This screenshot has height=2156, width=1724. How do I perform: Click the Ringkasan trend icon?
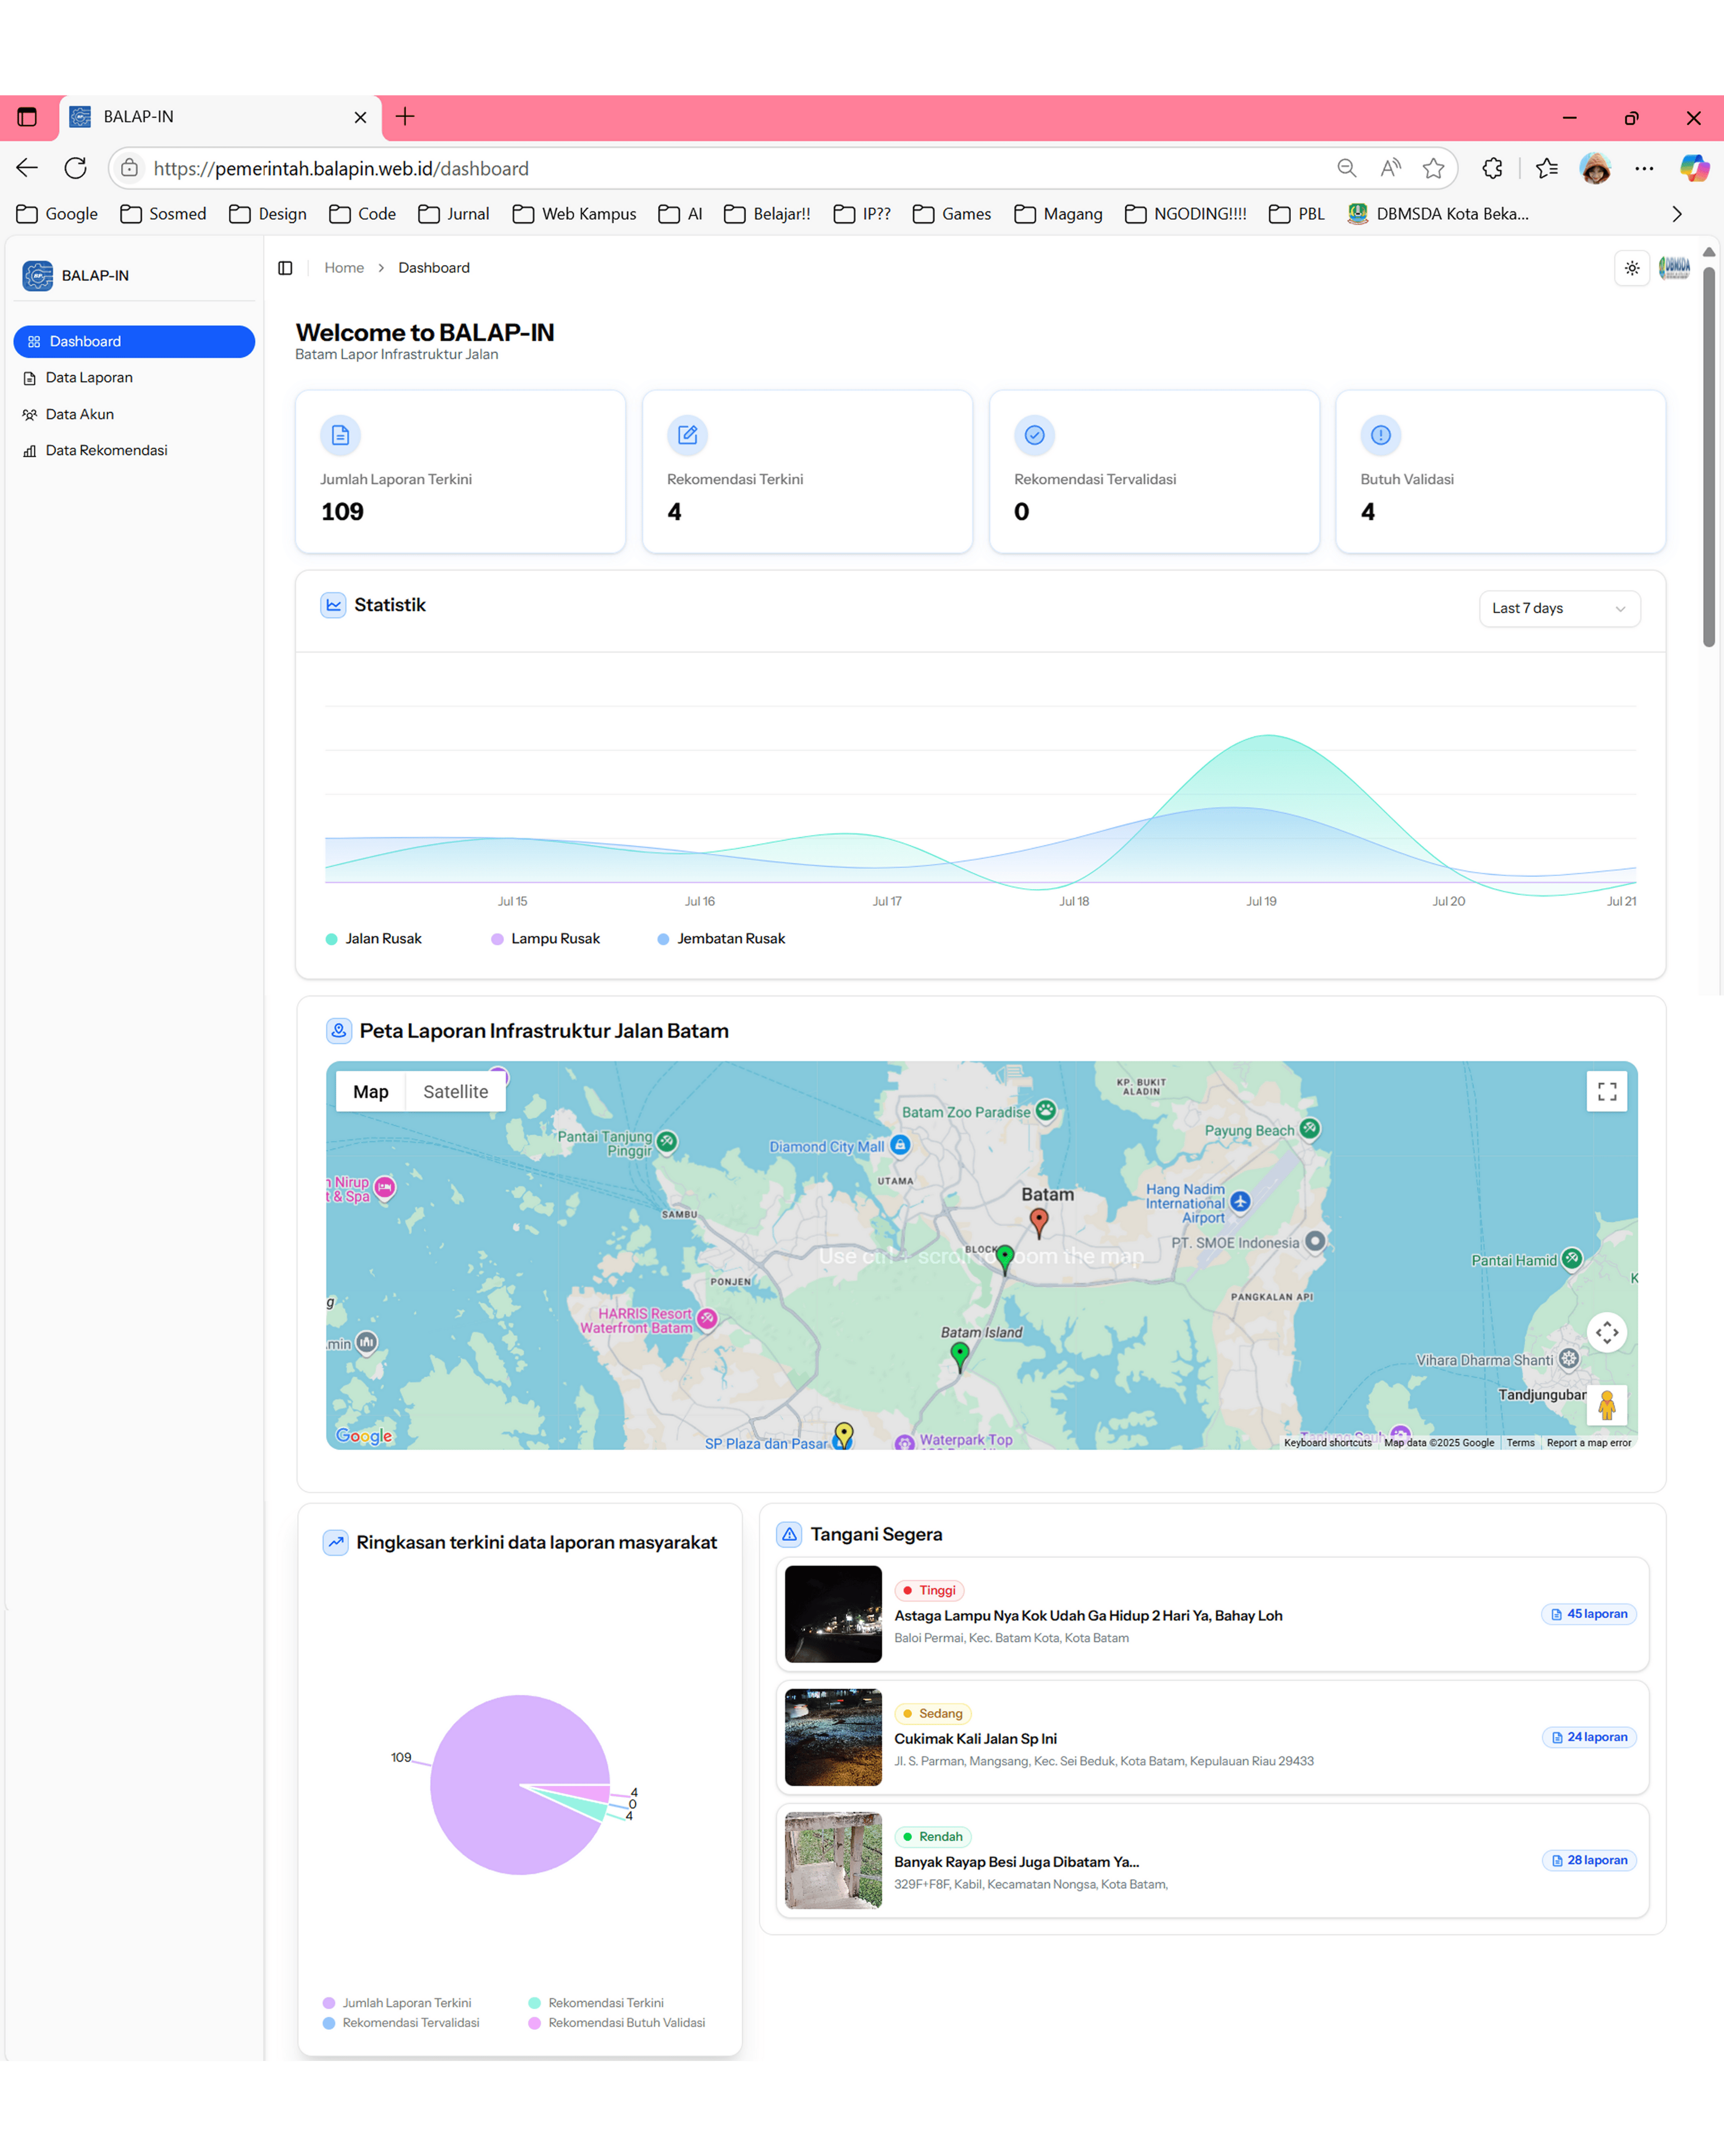pos(336,1542)
